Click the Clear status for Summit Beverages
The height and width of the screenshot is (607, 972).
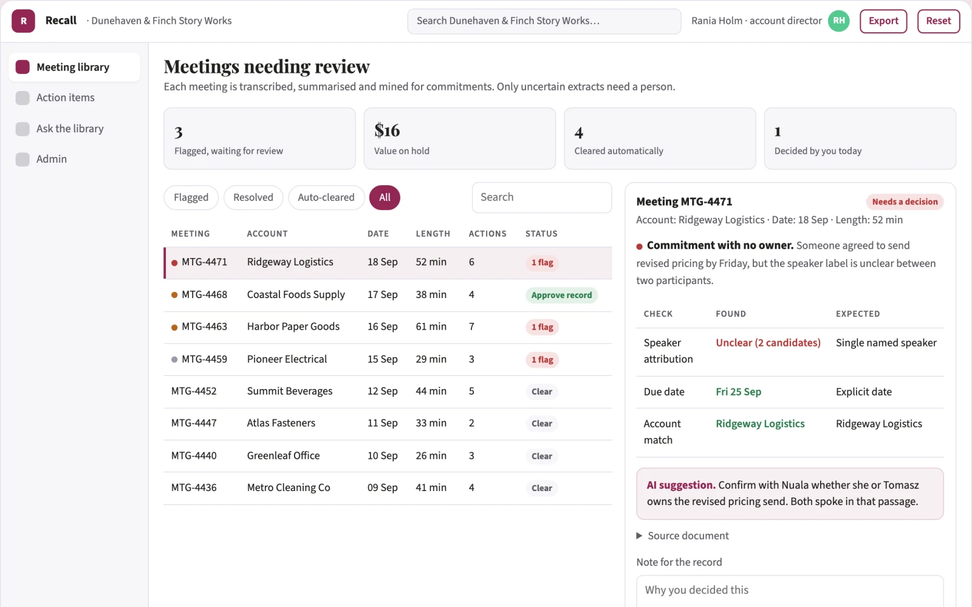pos(541,392)
